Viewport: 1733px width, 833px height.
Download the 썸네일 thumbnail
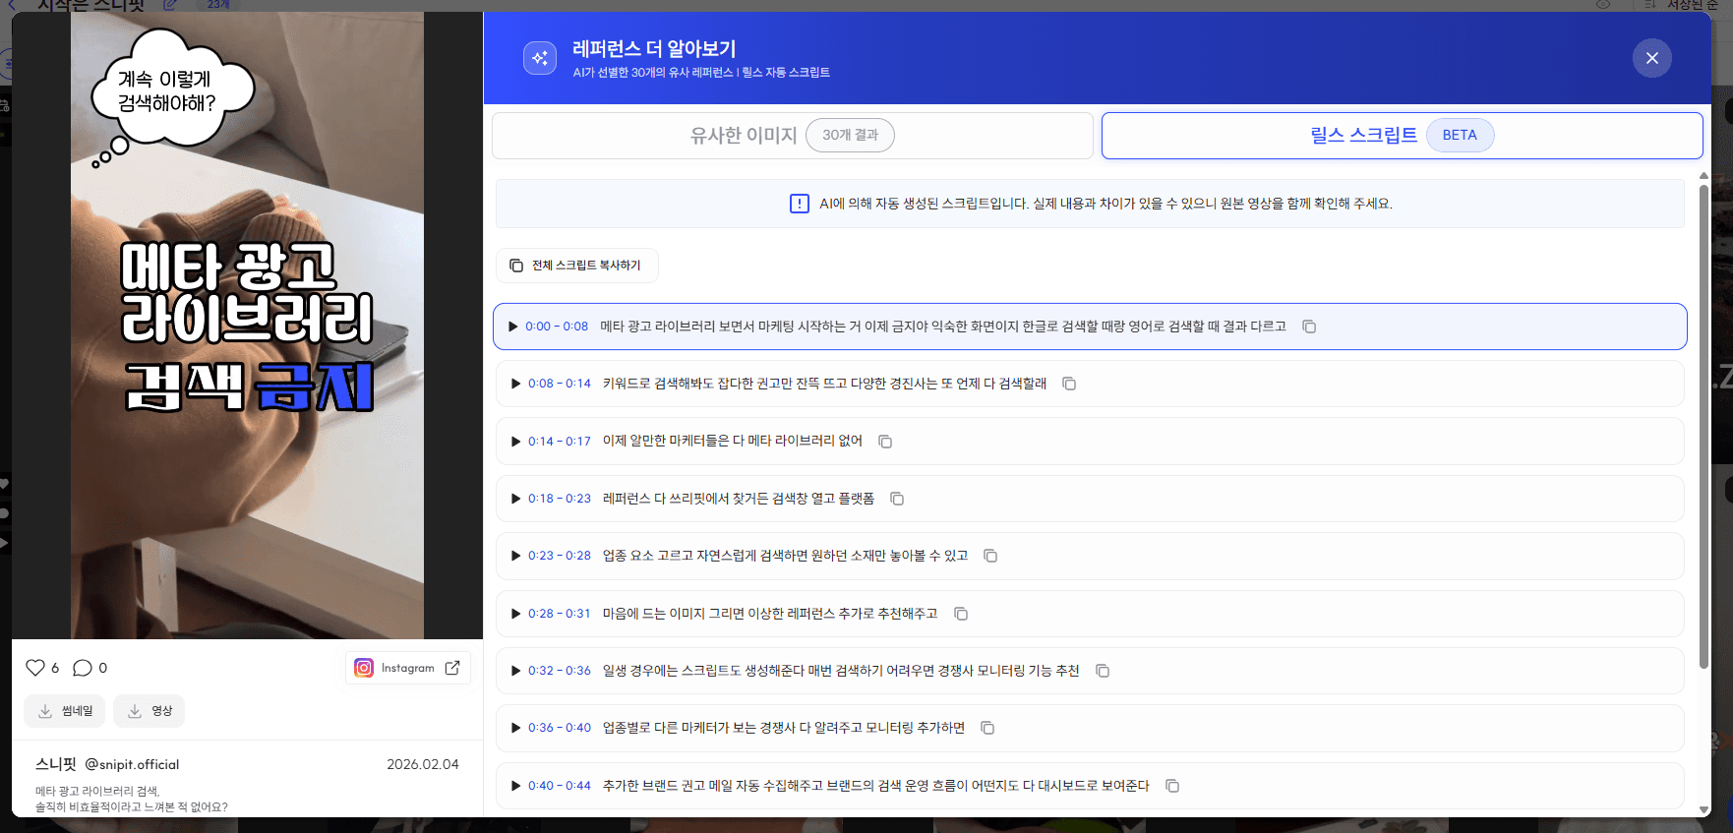click(x=66, y=711)
